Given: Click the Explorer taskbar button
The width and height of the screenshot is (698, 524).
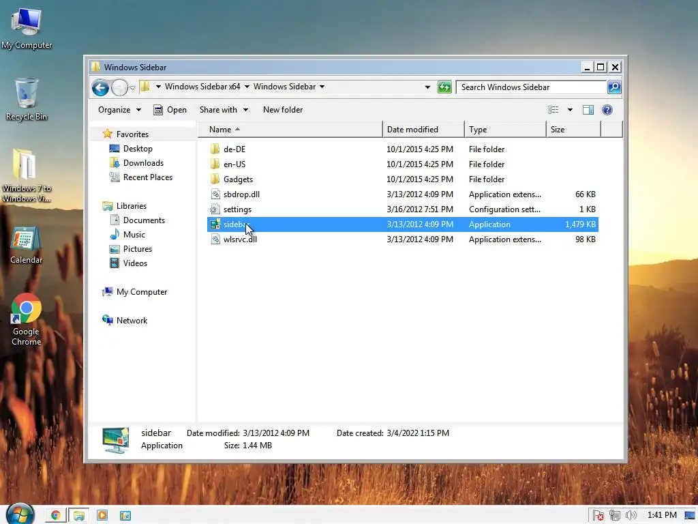Looking at the screenshot, I should tap(79, 516).
